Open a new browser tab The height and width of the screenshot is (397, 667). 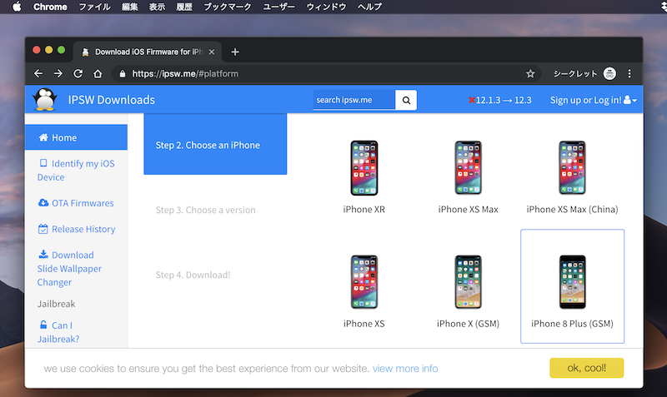(235, 52)
